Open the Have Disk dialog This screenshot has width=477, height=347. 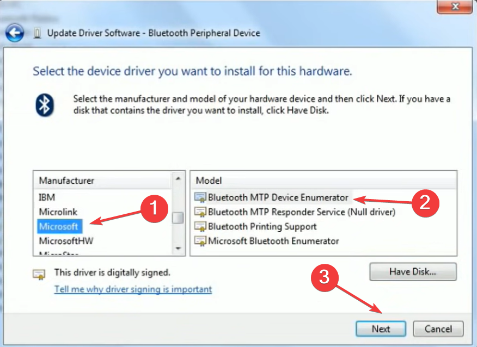click(413, 271)
